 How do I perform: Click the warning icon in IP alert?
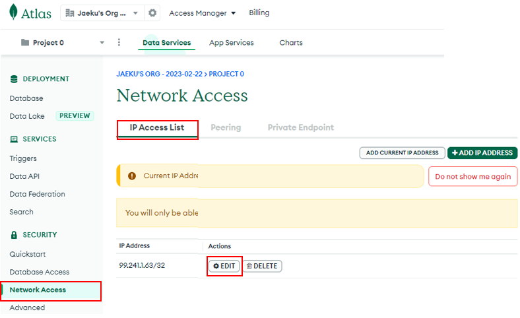pyautogui.click(x=132, y=175)
